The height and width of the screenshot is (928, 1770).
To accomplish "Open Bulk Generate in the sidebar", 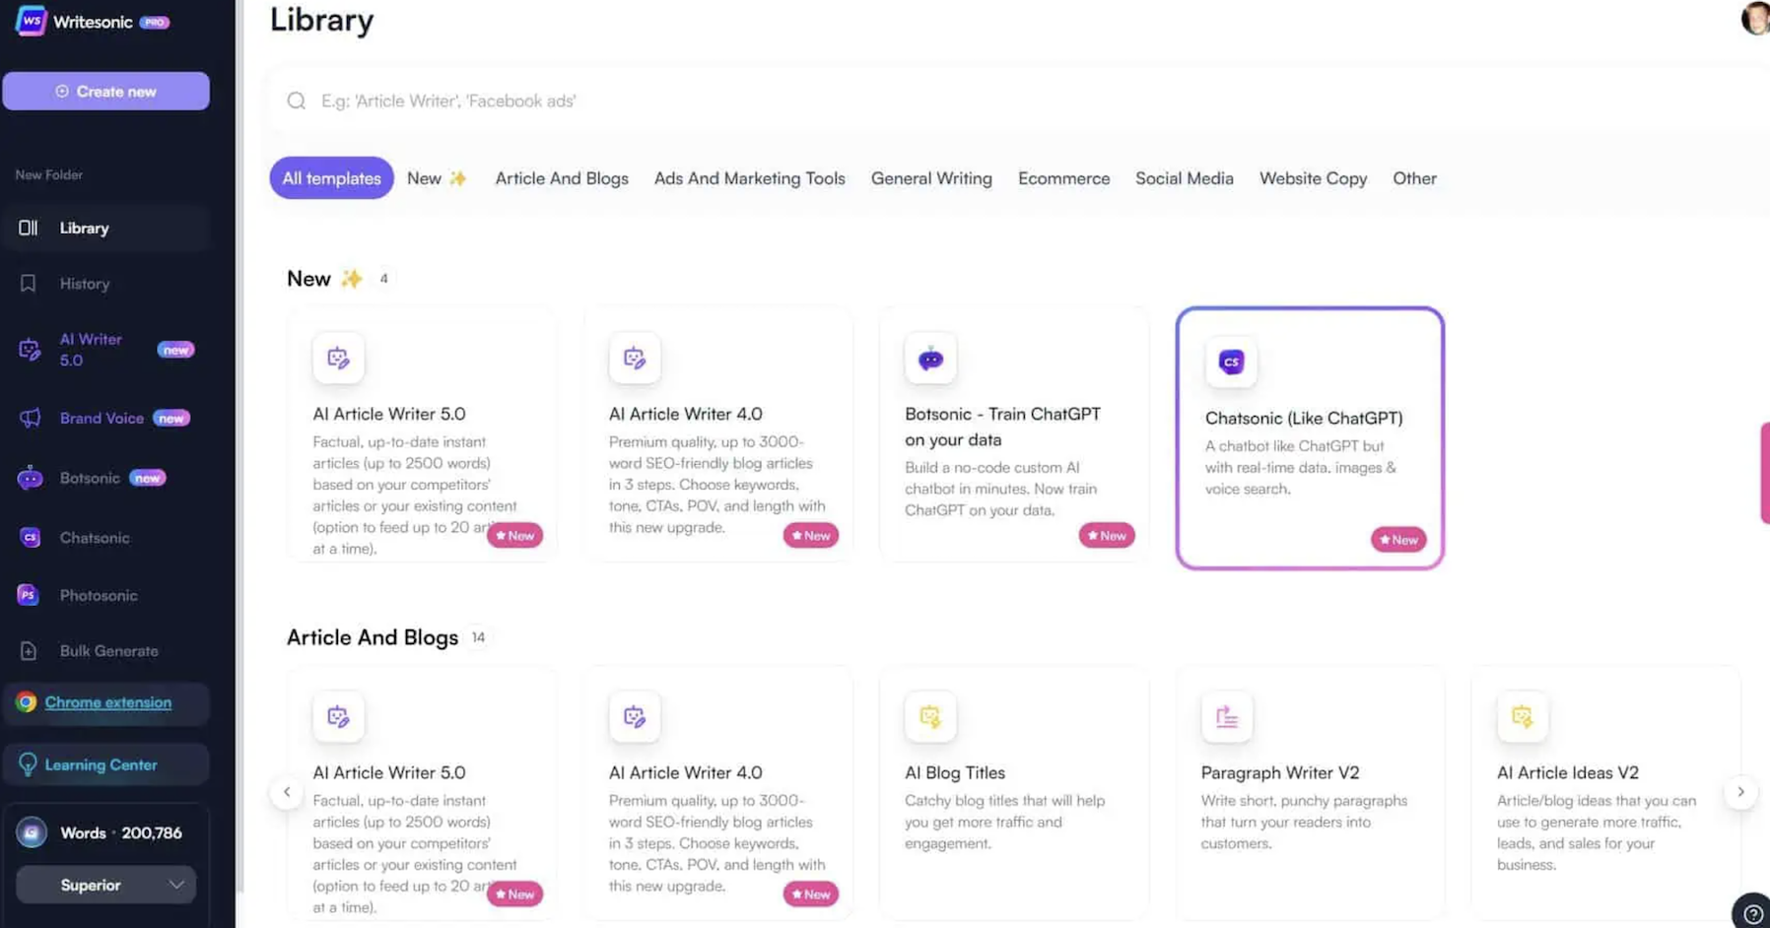I will click(x=108, y=651).
